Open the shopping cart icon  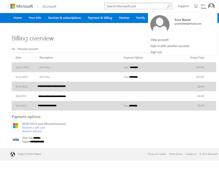tap(196, 6)
